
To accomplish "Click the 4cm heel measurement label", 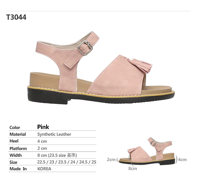I will click(182, 159).
